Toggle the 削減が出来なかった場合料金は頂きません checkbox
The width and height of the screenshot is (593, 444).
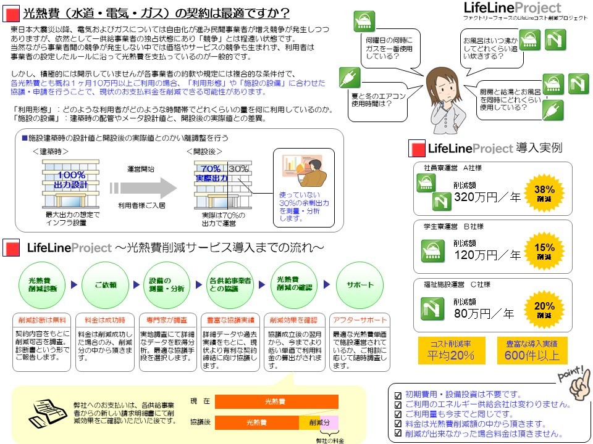pyautogui.click(x=398, y=434)
